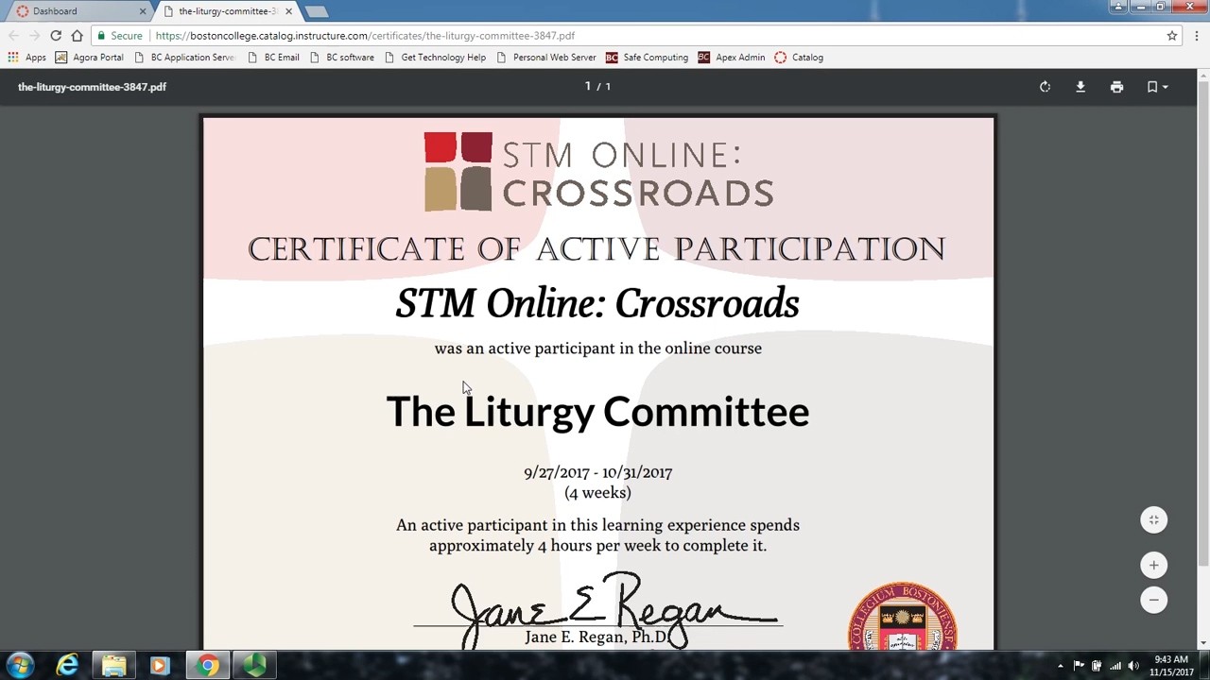Click the Chrome taskbar icon

point(208,665)
